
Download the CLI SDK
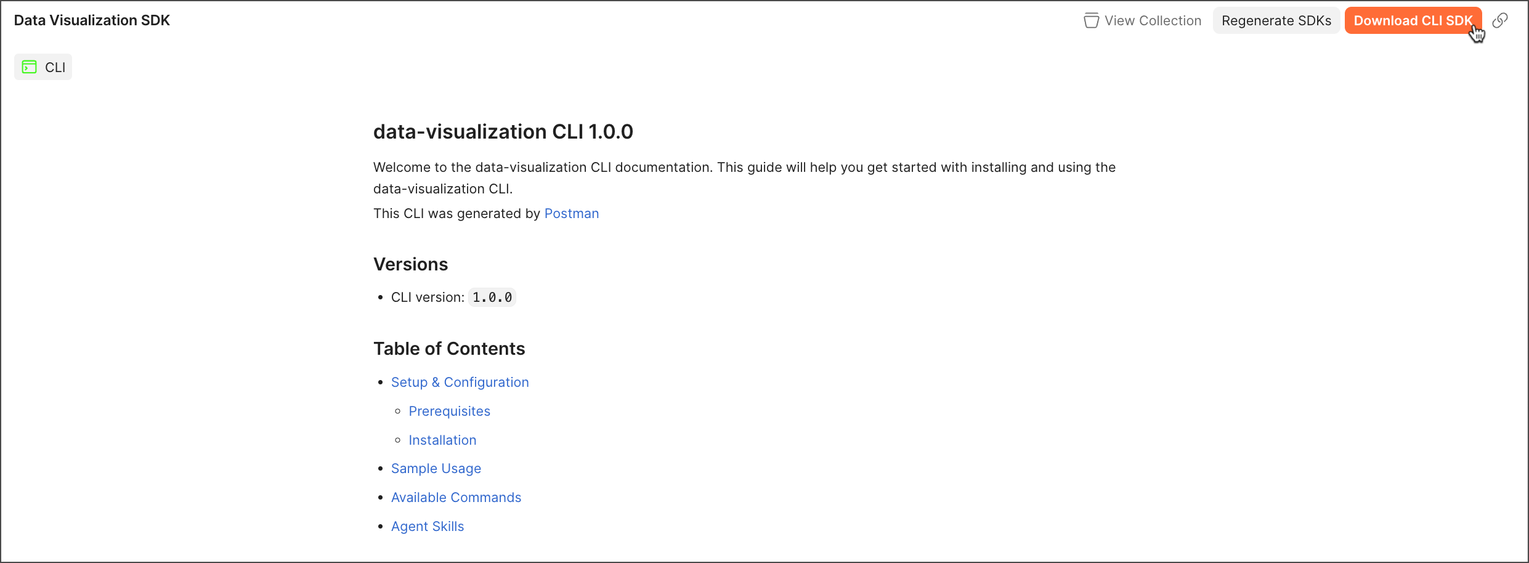pyautogui.click(x=1413, y=20)
